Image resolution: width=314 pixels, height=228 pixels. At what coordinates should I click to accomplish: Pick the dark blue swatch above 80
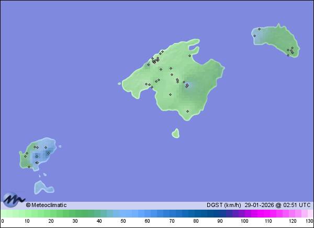(x=196, y=214)
